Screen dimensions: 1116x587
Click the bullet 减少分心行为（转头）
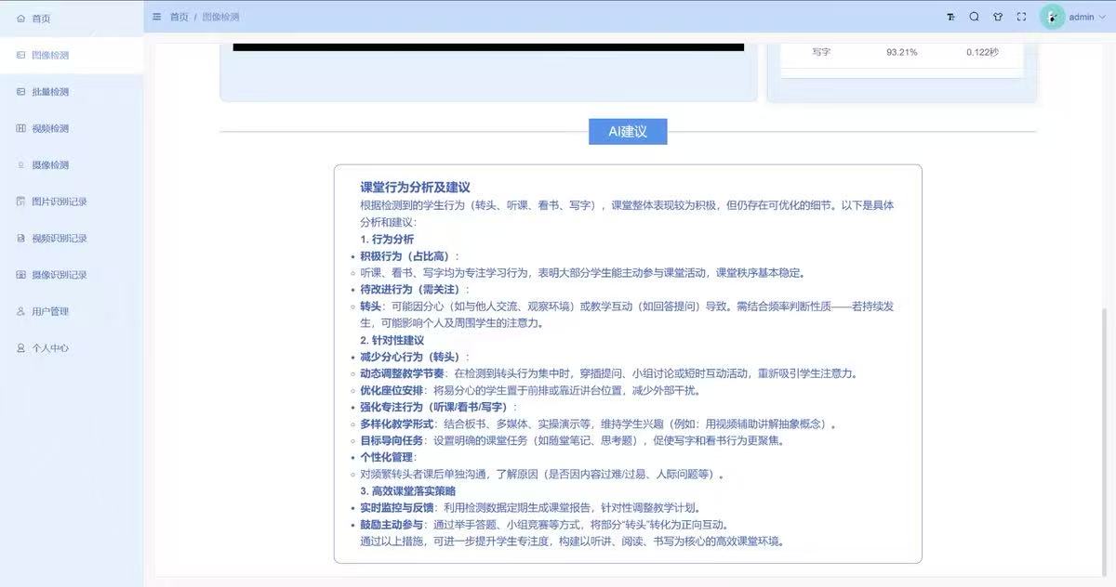coord(415,357)
